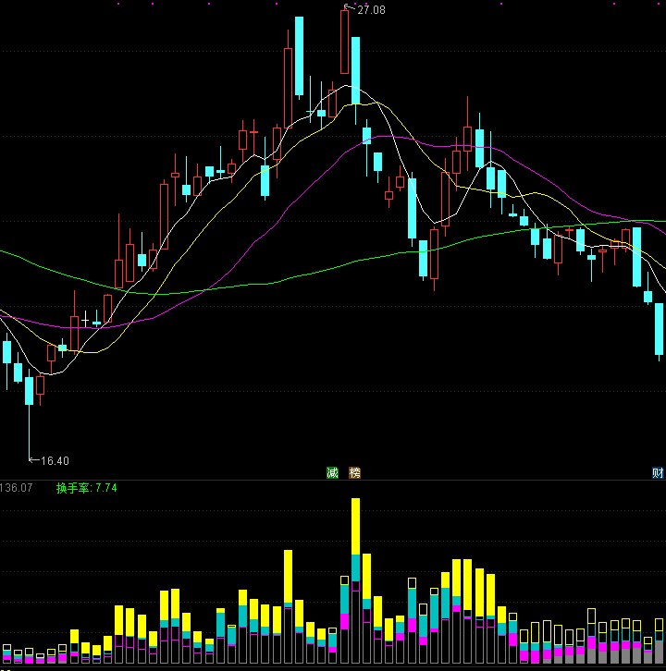Click the green 减 marker icon
This screenshot has height=671, width=666.
coord(332,472)
